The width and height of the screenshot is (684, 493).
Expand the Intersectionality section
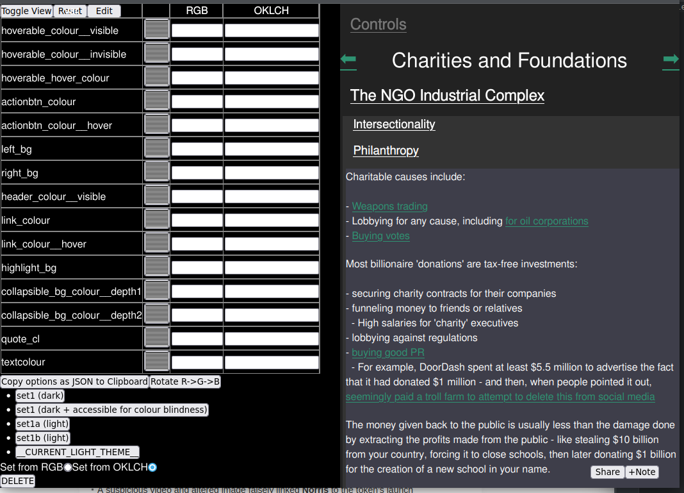(x=394, y=124)
